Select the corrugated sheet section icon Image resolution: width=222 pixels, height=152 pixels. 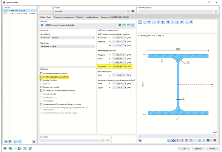186,22
